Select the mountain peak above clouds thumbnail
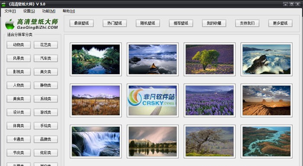303x166 pixels. point(267,60)
